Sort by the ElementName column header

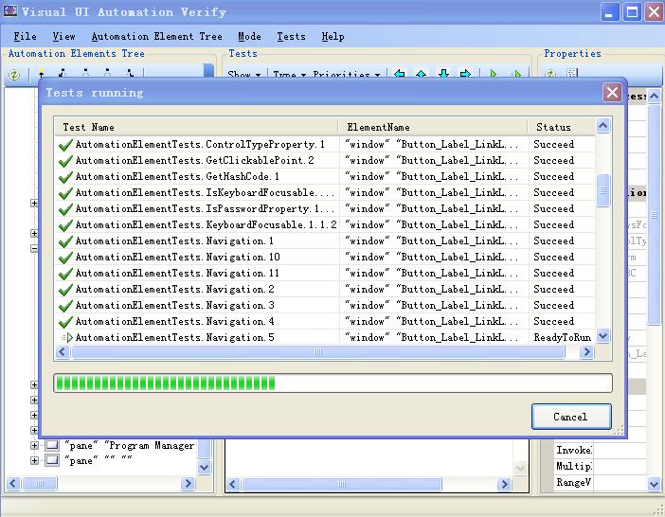tap(433, 127)
